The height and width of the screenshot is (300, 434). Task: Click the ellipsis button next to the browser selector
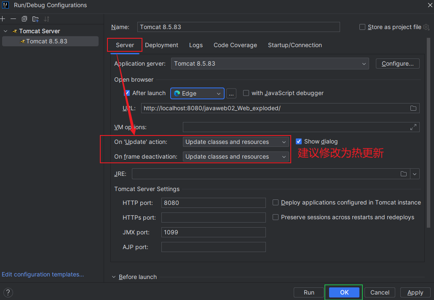(x=231, y=93)
